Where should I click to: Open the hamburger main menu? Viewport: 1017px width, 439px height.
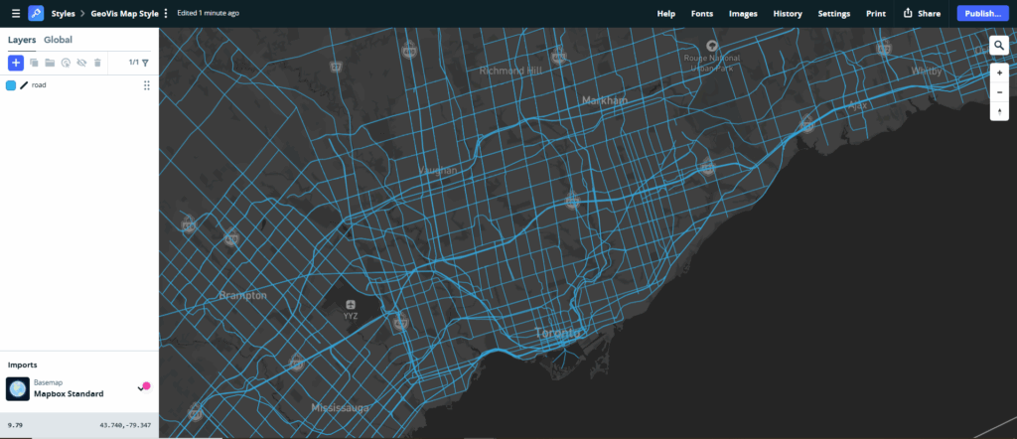(15, 14)
